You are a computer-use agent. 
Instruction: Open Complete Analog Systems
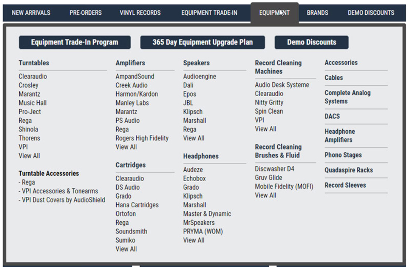tap(348, 97)
